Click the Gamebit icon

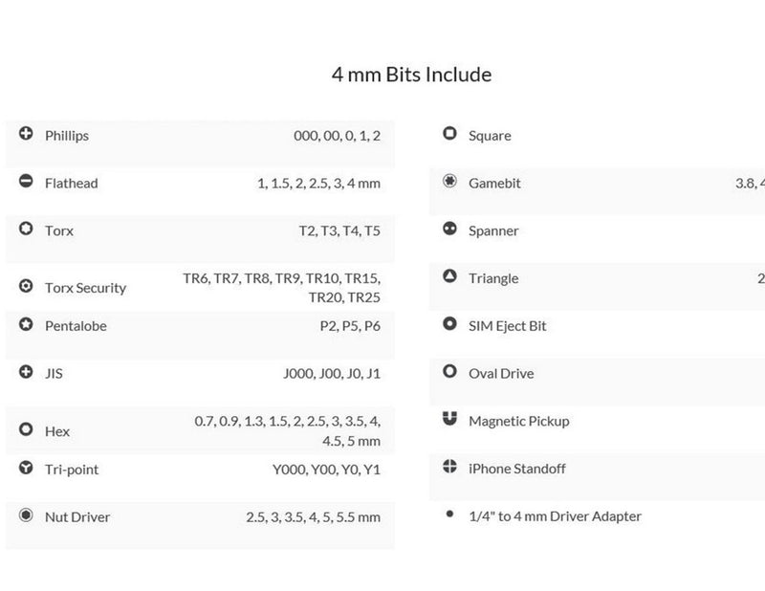449,181
